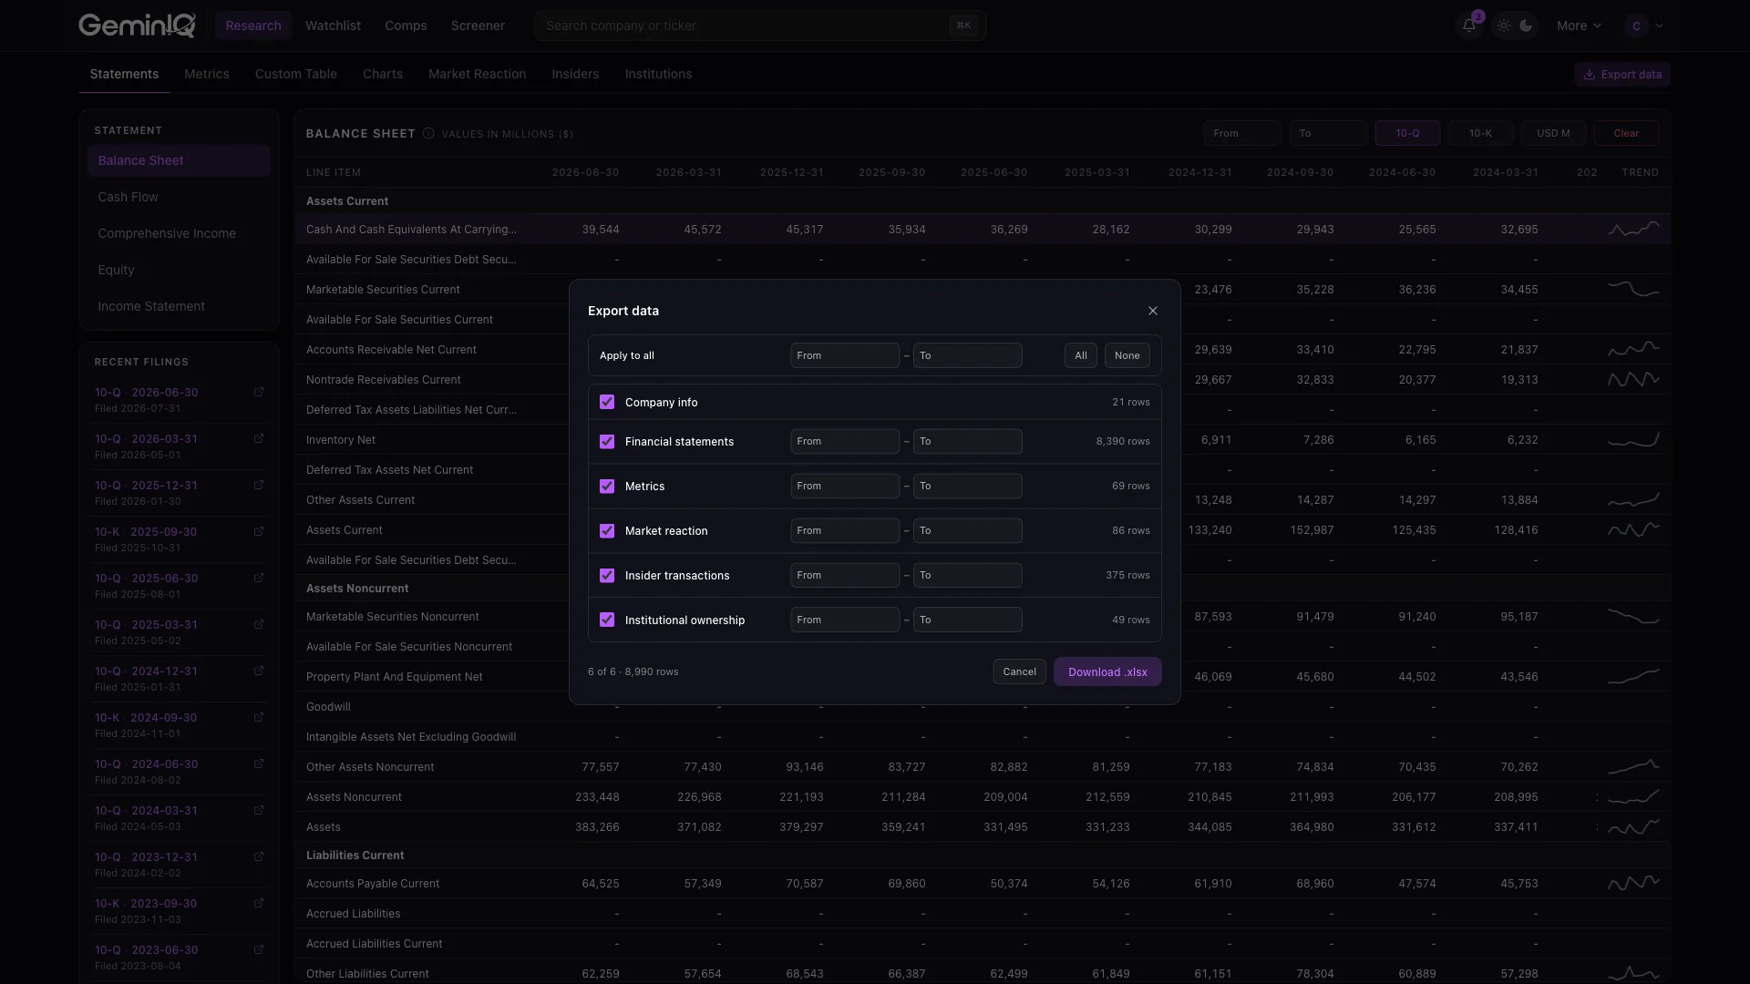Uncheck the Insider transactions checkbox
This screenshot has width=1750, height=984.
[607, 575]
